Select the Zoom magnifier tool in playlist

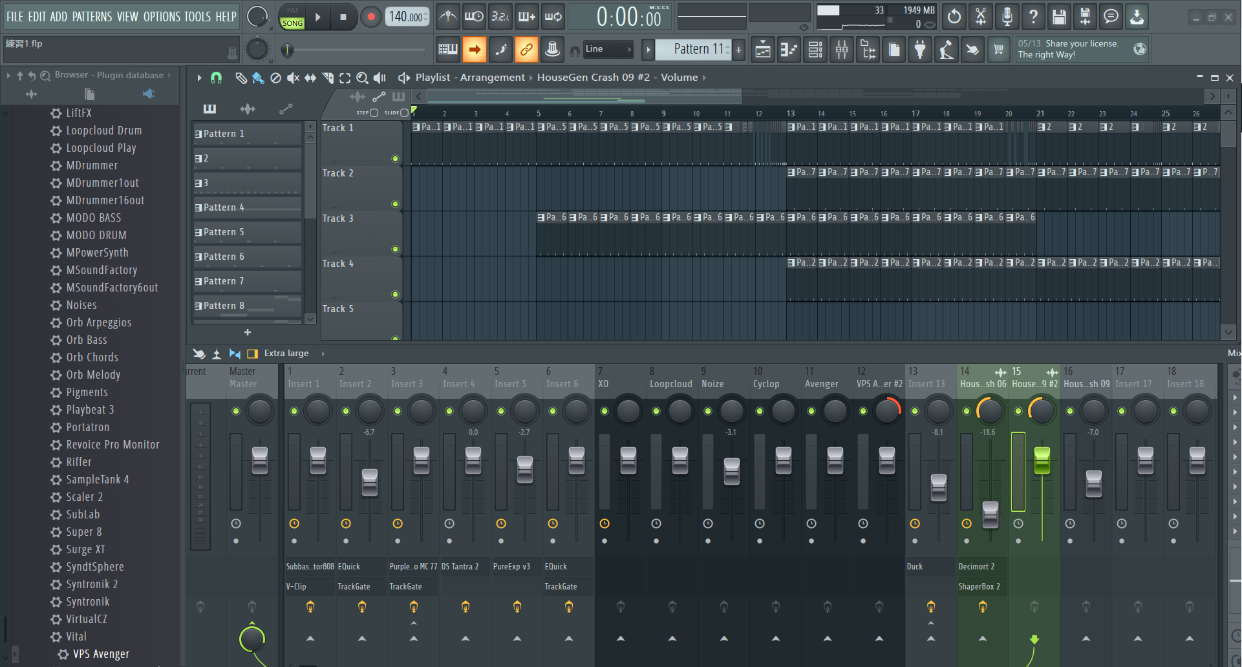point(363,78)
